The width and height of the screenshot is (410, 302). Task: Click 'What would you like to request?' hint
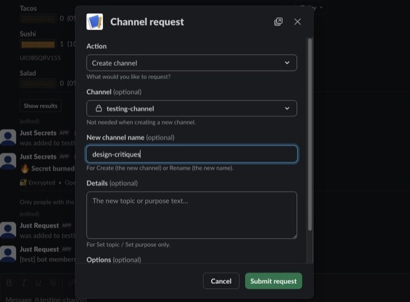pyautogui.click(x=129, y=77)
